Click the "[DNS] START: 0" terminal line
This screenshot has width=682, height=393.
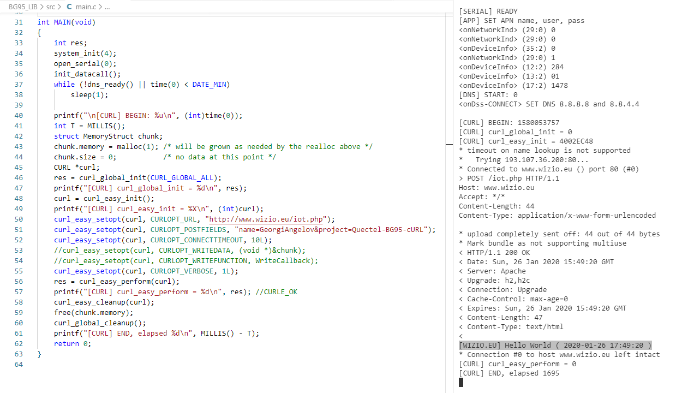[488, 95]
